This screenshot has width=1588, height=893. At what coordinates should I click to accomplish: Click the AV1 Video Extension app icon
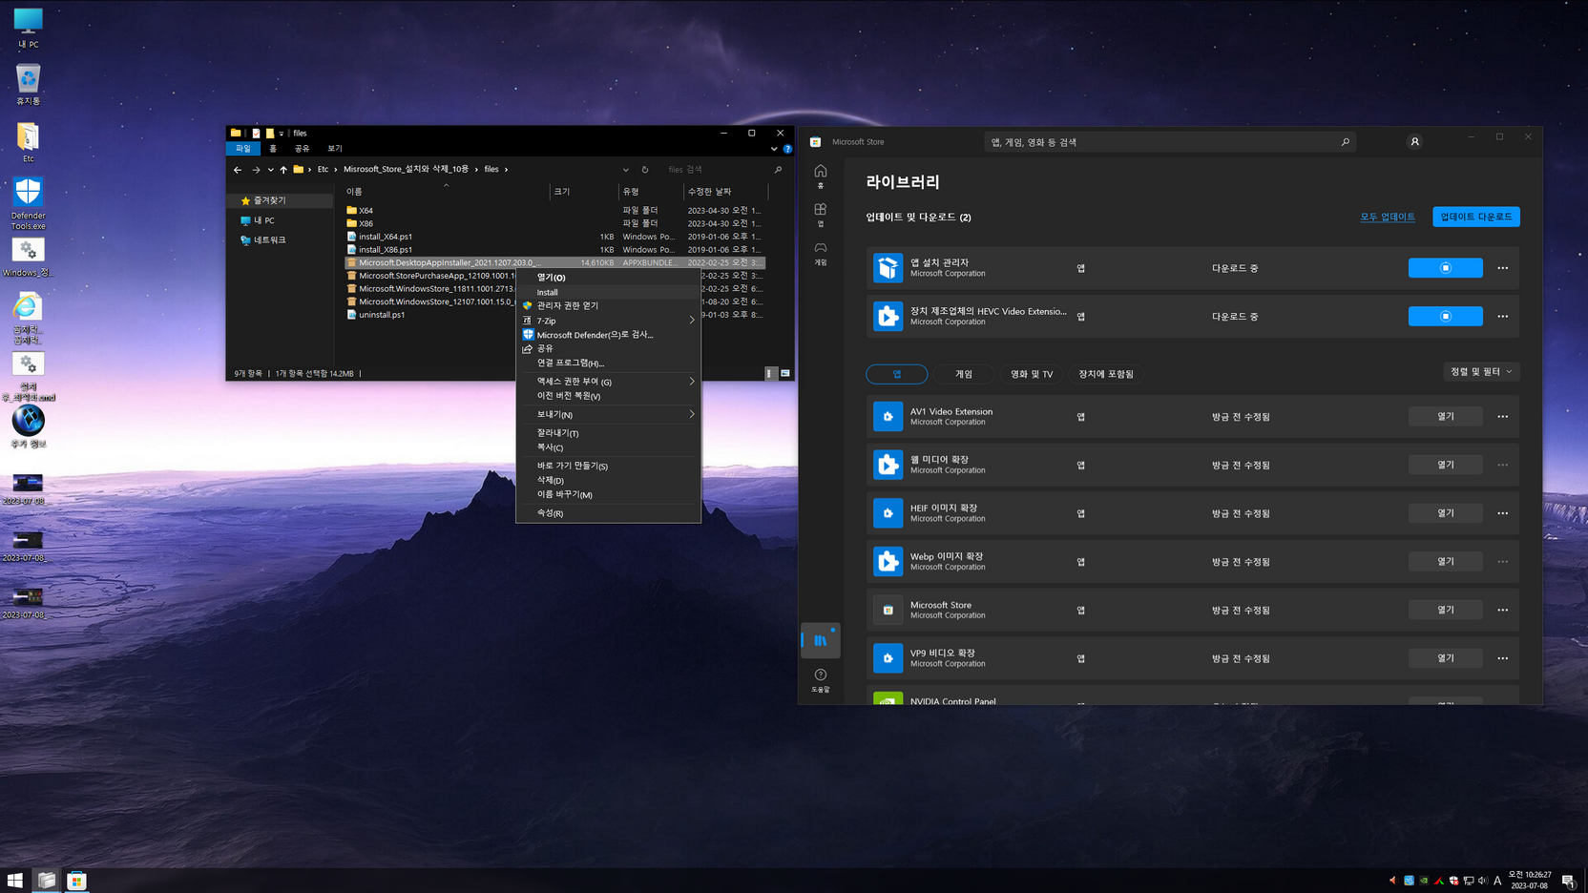888,416
